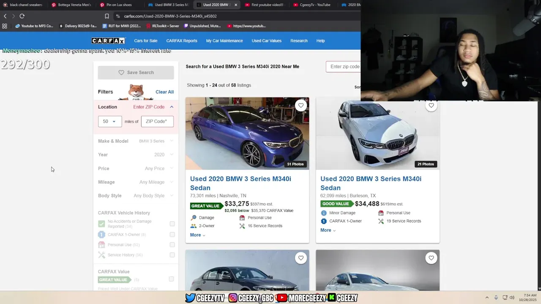Click the 16 Service Records wrench icon
Image resolution: width=541 pixels, height=304 pixels.
coord(242,226)
